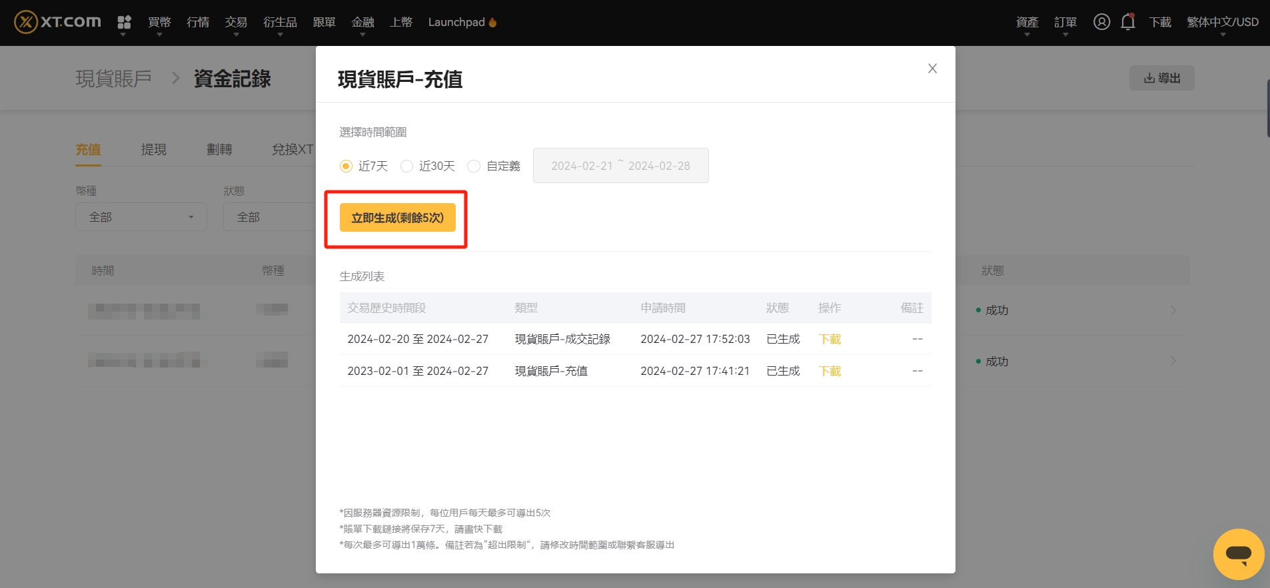Open the 下載 link in top navigation
This screenshot has height=588, width=1270.
click(x=1160, y=22)
